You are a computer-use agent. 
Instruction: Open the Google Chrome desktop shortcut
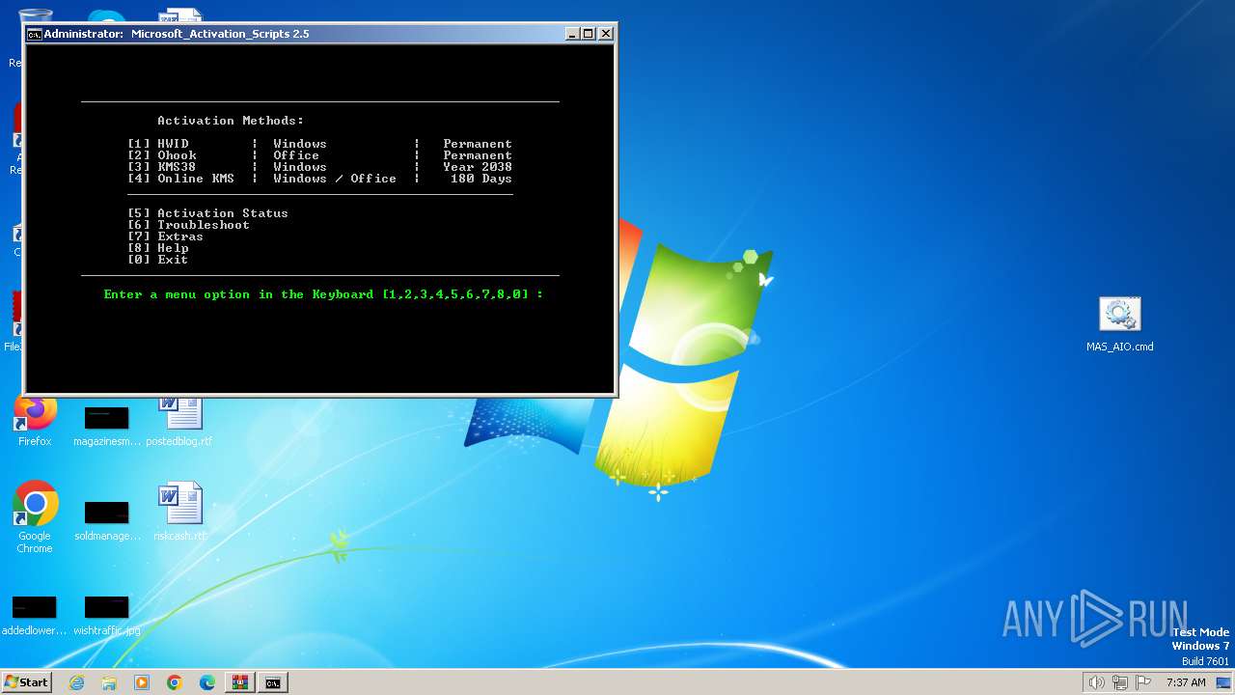coord(35,517)
